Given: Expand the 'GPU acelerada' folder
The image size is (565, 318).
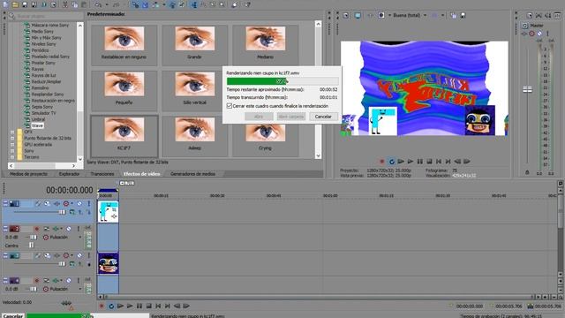Looking at the screenshot, I should [x=12, y=145].
